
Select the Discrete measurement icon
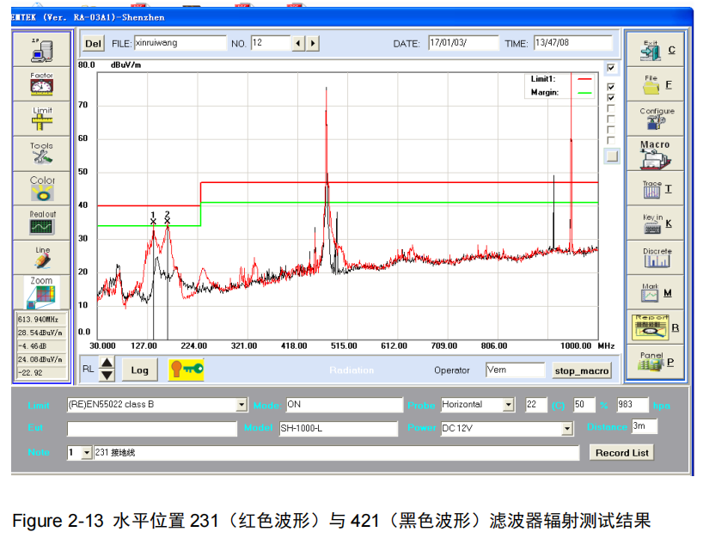click(657, 258)
